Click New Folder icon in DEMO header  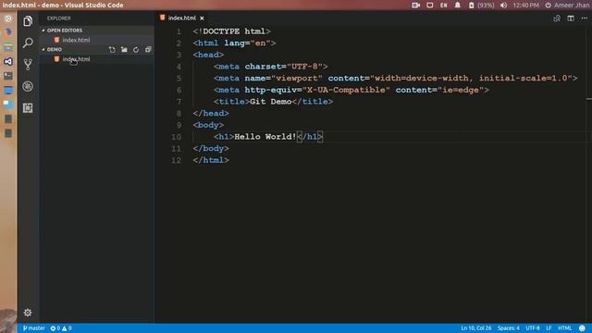(124, 49)
